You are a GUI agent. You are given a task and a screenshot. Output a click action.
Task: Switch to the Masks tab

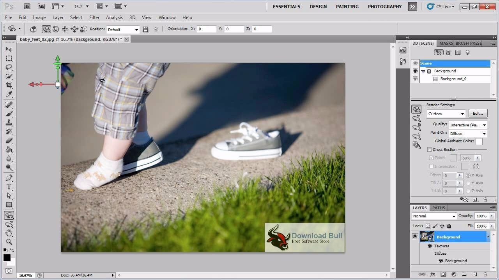tap(446, 43)
